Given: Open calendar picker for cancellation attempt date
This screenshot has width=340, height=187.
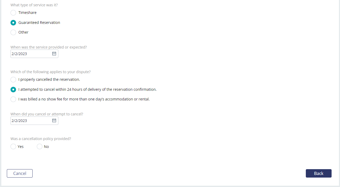Looking at the screenshot, I should (54, 121).
